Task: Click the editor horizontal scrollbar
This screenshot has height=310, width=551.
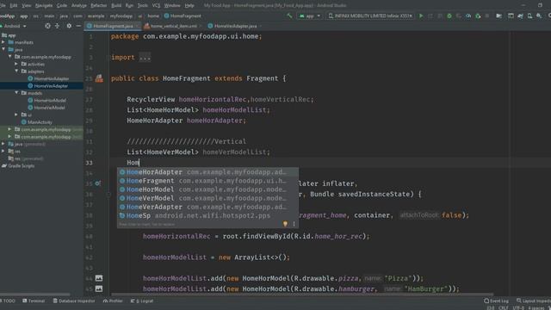Action: pyautogui.click(x=302, y=294)
